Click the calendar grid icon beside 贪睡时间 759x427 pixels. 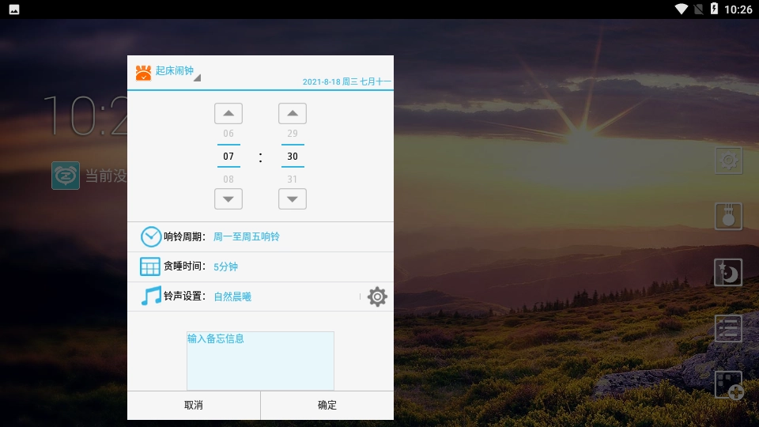coord(150,266)
